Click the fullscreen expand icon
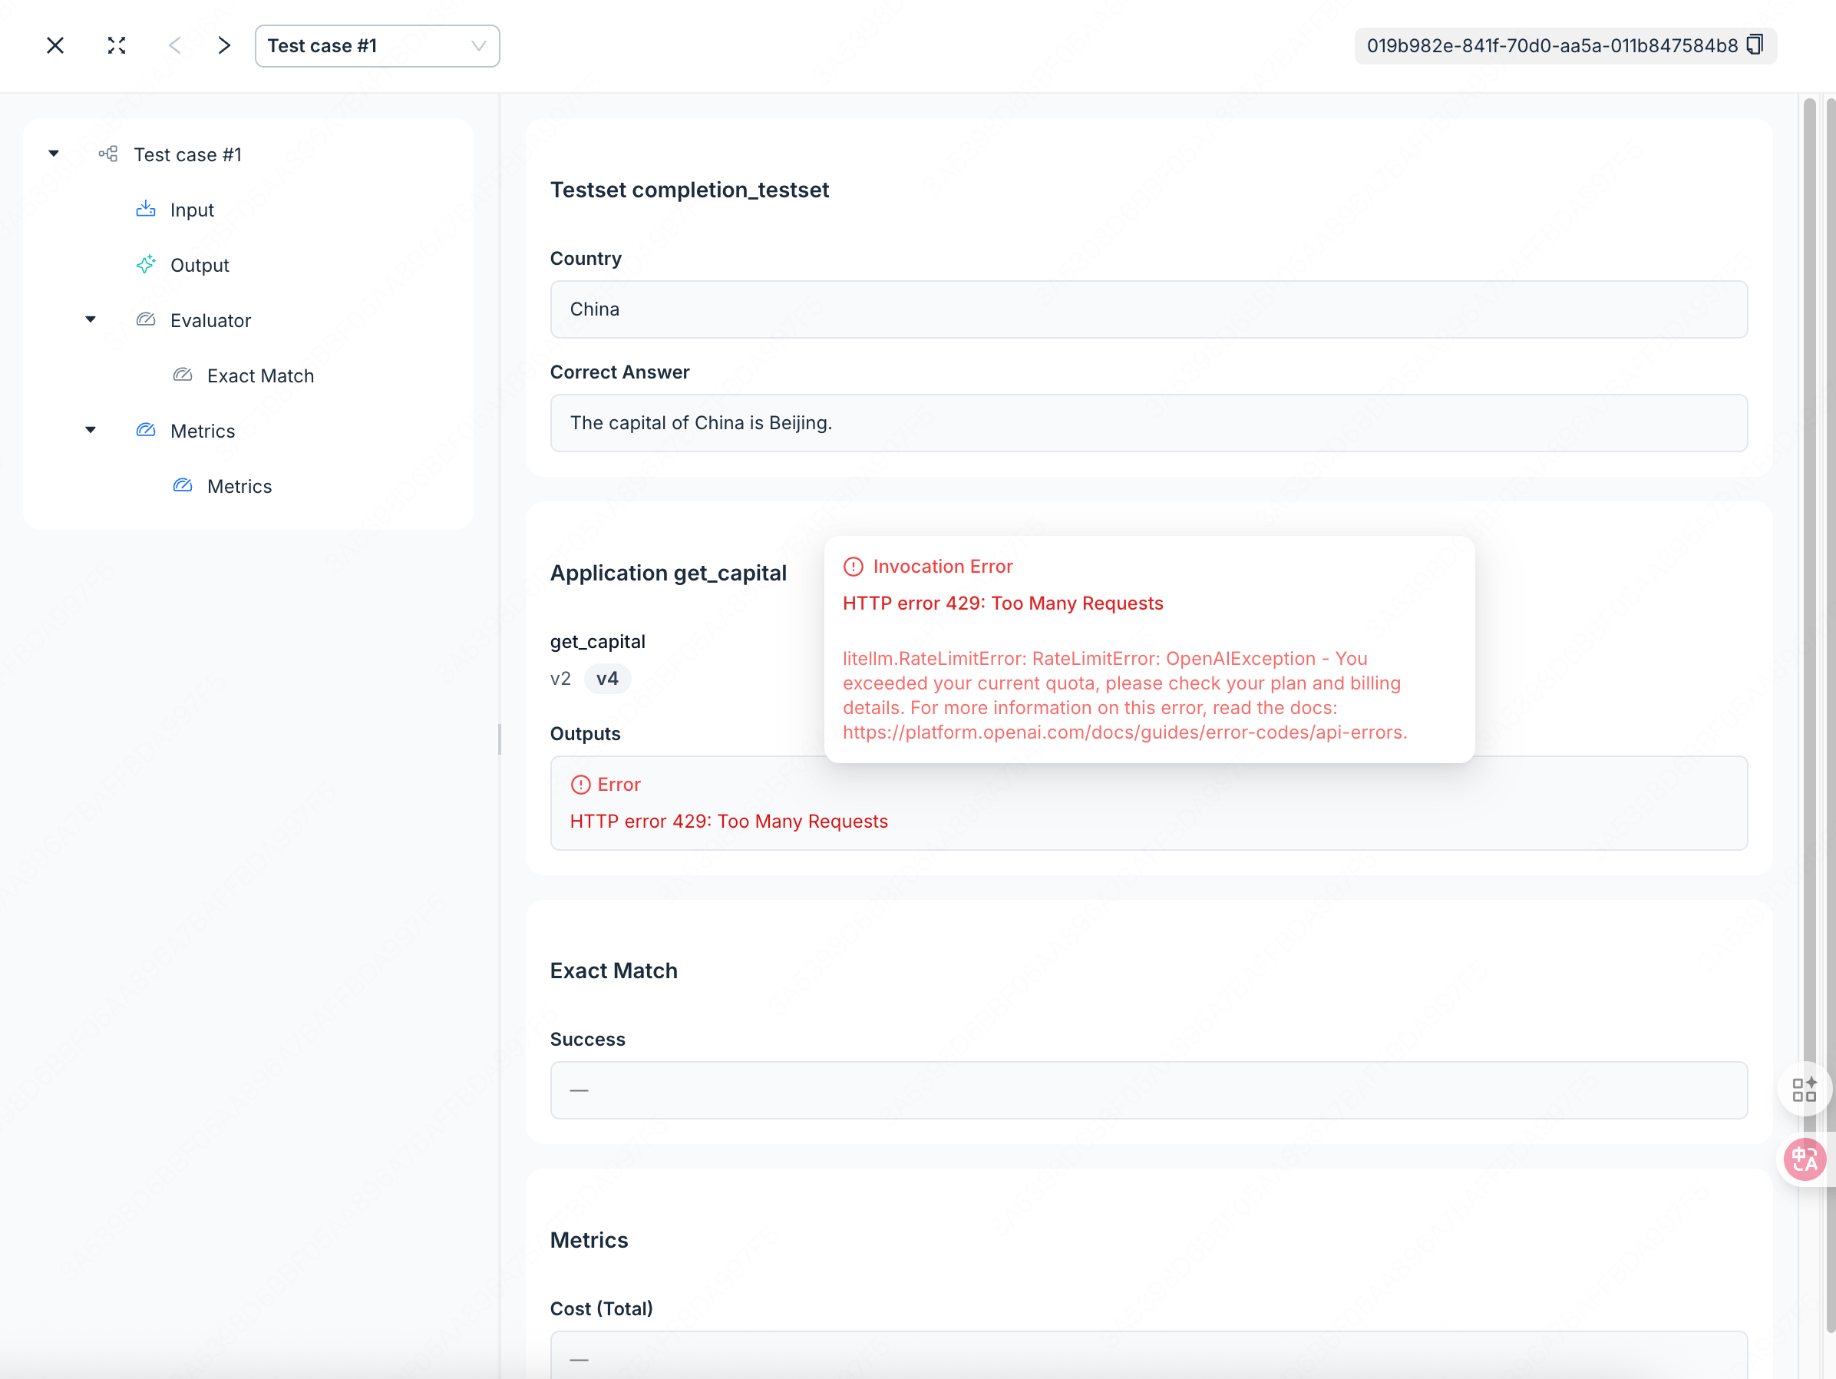Viewport: 1836px width, 1379px height. click(x=116, y=45)
